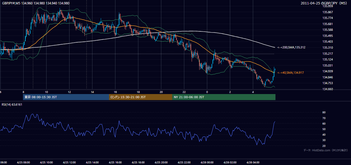The image size is (351, 165).
Task: Click hour tick 20 under the price chart
Action: tap(161, 92)
